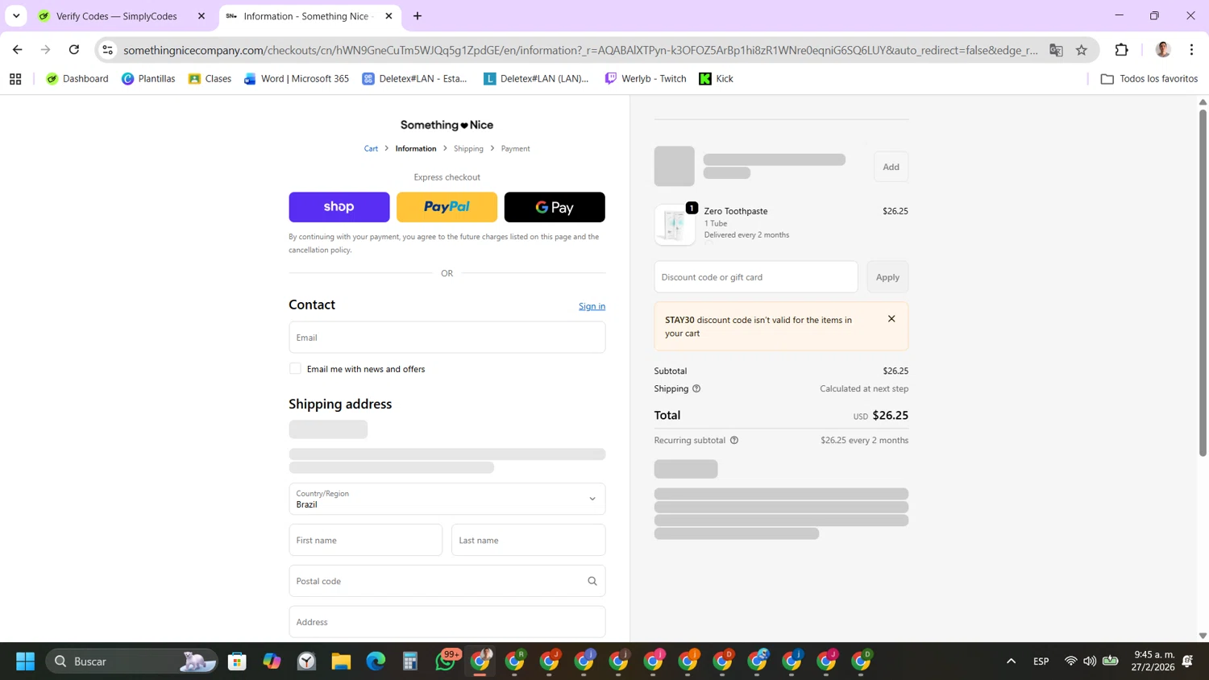The image size is (1209, 680).
Task: Bookmark this page with the star icon
Action: pos(1082,50)
